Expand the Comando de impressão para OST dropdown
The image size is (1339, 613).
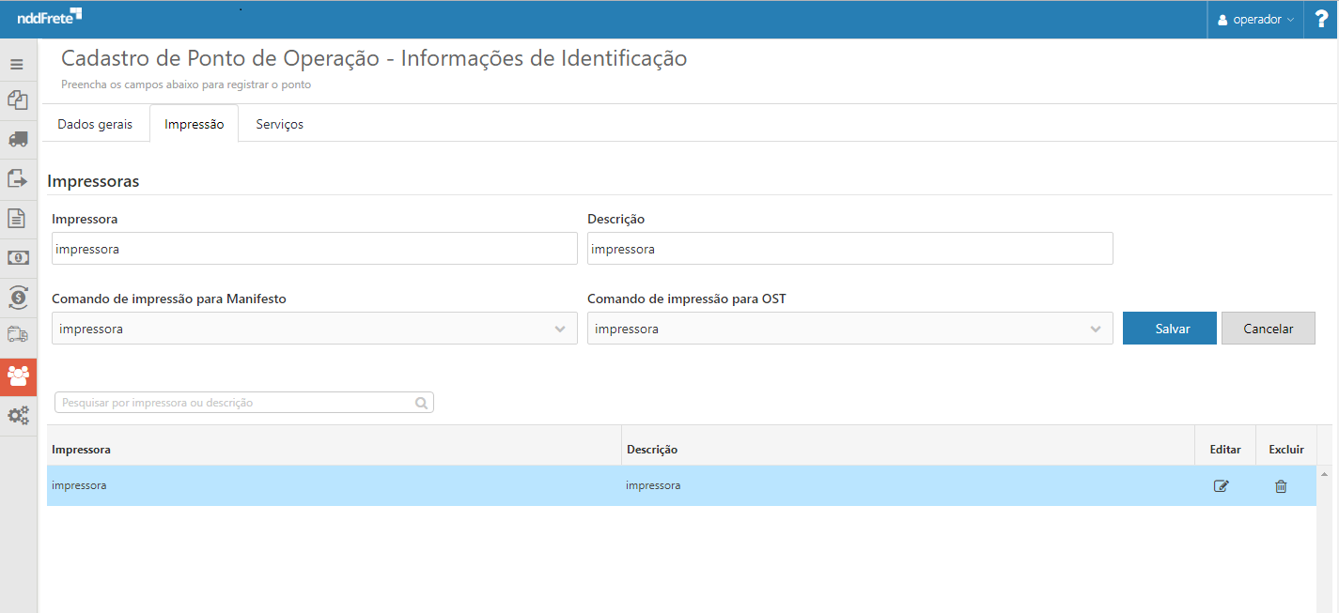point(1096,329)
